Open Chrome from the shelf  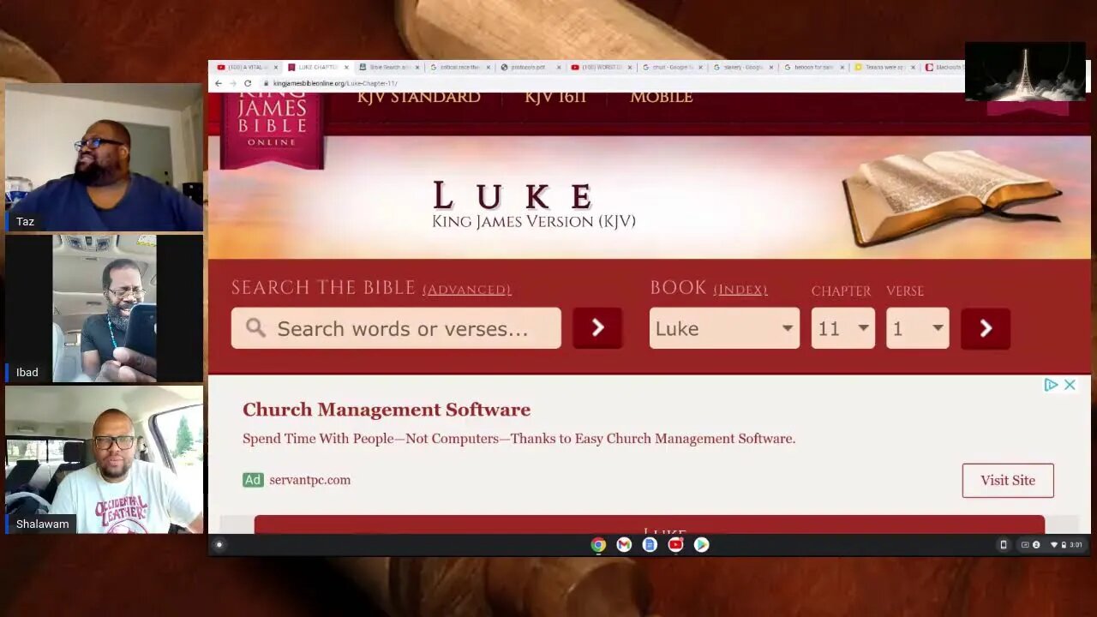(598, 544)
